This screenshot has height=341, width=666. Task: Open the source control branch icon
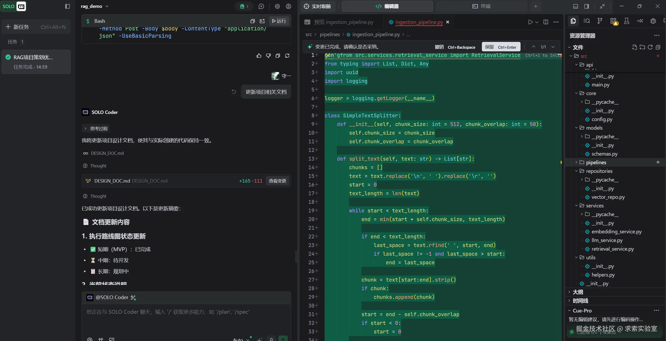(x=600, y=21)
